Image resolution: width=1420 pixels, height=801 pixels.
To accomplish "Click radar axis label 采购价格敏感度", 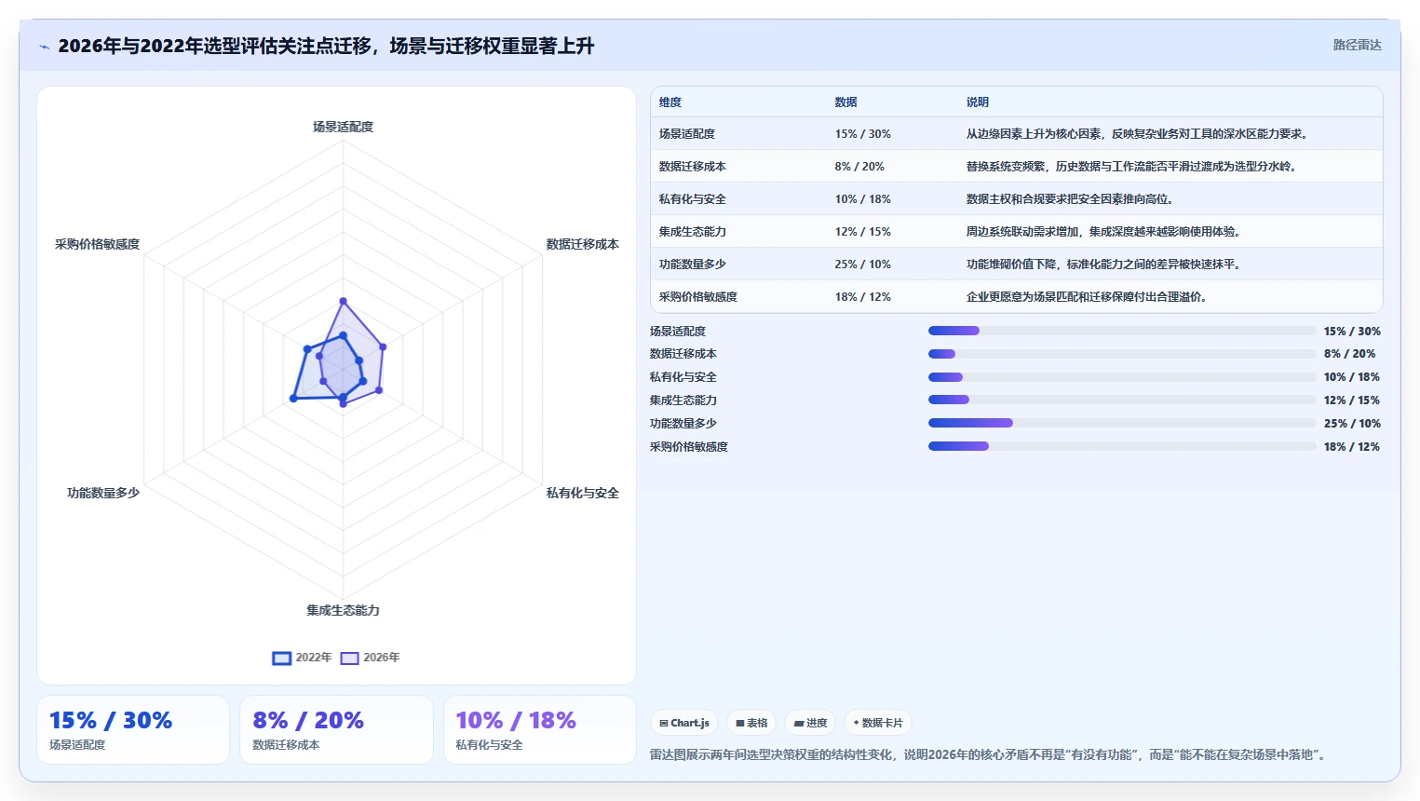I will click(x=97, y=244).
